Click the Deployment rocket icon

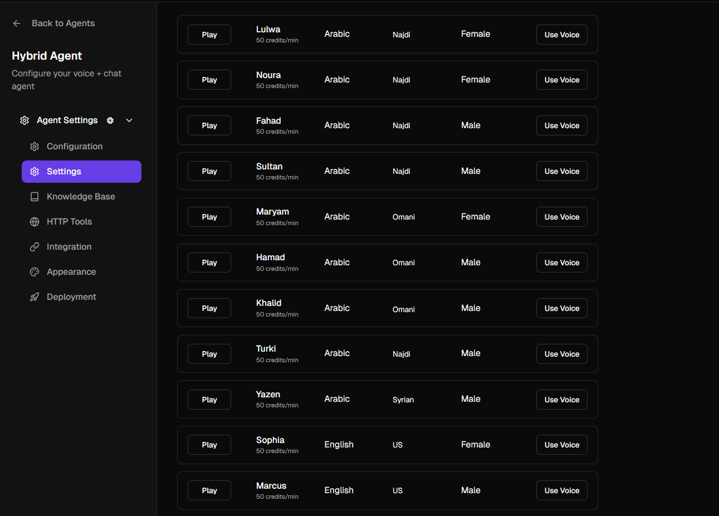34,296
